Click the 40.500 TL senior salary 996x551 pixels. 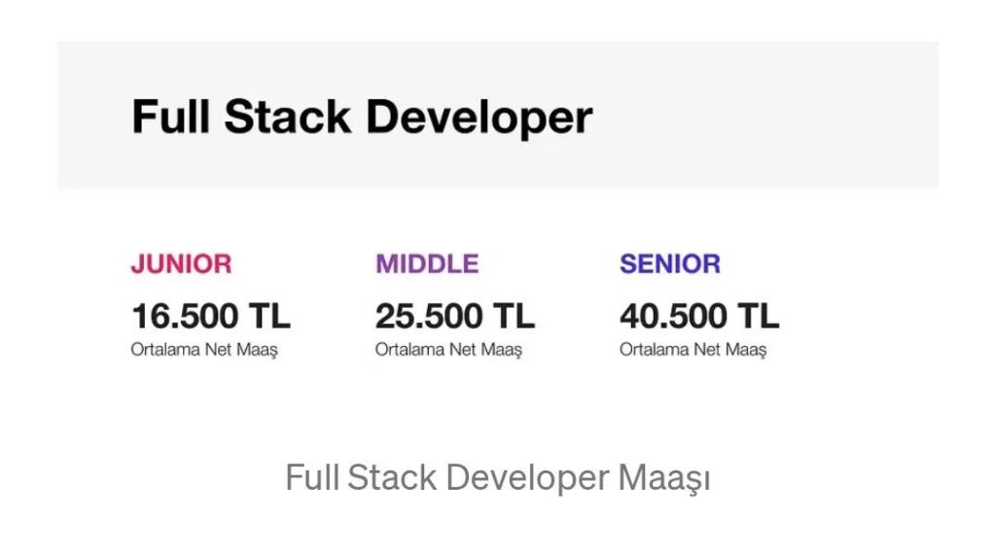point(698,316)
